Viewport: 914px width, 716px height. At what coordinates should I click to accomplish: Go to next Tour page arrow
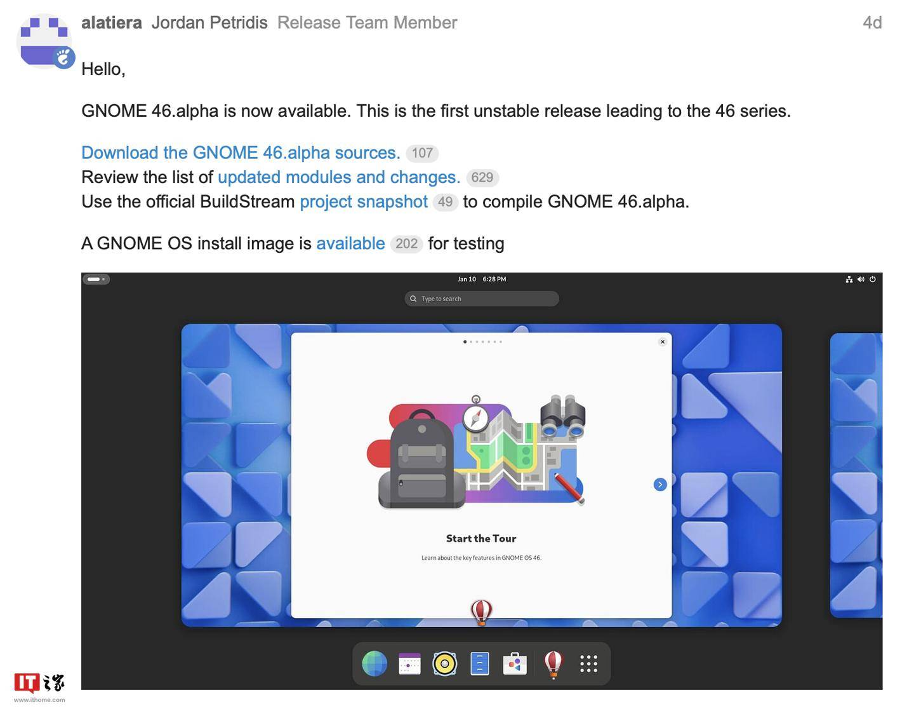660,485
